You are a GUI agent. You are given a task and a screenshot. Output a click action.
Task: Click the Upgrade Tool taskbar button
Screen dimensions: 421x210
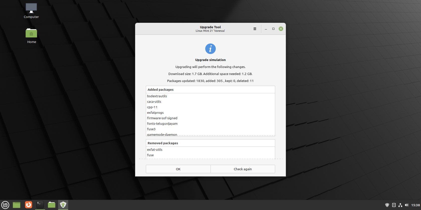(63, 205)
